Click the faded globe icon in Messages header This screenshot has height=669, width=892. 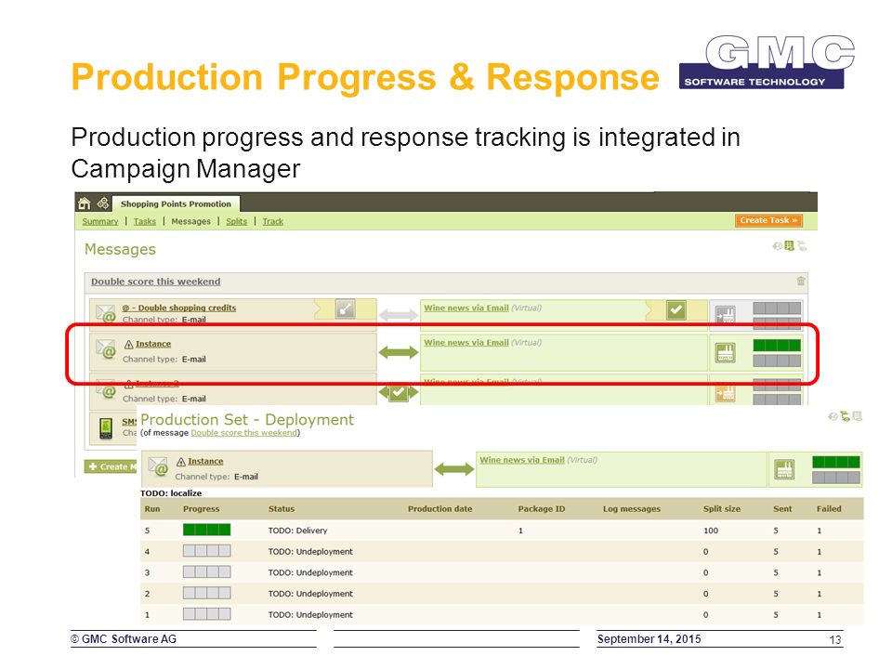click(777, 245)
